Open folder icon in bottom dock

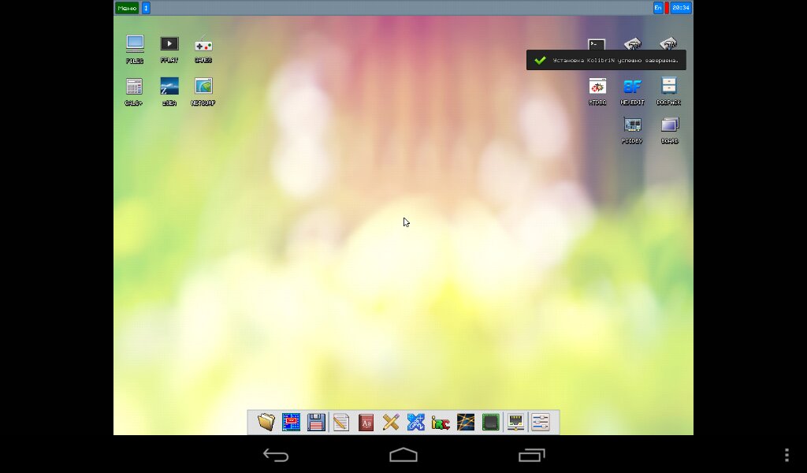pos(266,423)
